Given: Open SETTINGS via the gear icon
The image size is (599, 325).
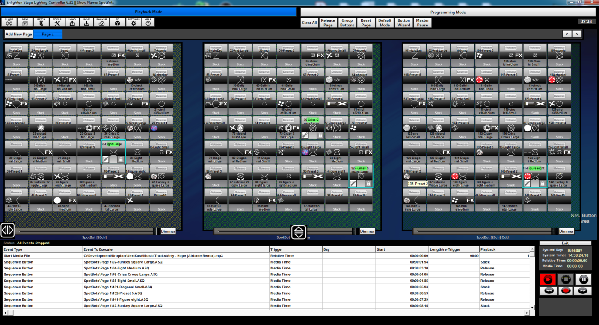Looking at the screenshot, I should pos(133,23).
